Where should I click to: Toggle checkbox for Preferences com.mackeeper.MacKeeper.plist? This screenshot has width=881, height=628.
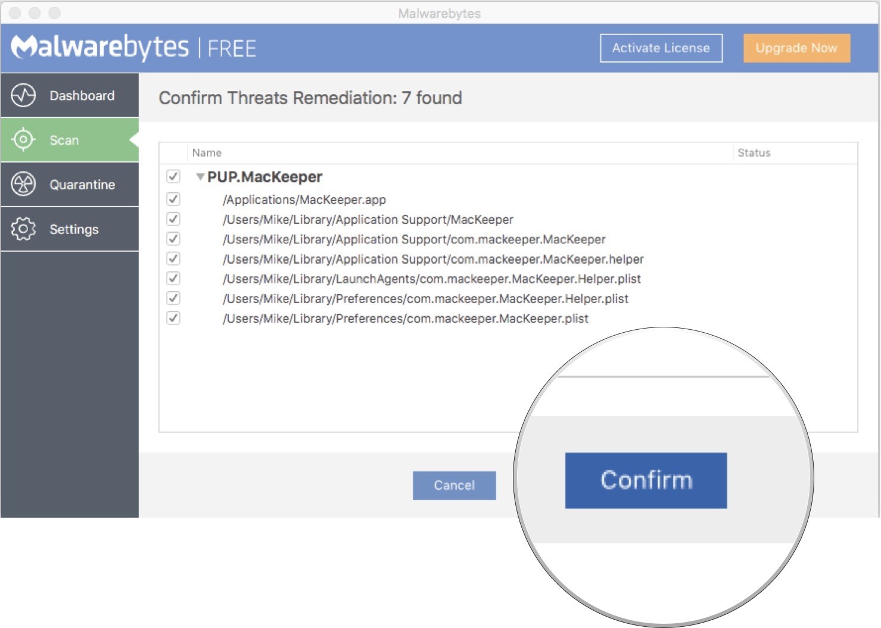coord(173,318)
